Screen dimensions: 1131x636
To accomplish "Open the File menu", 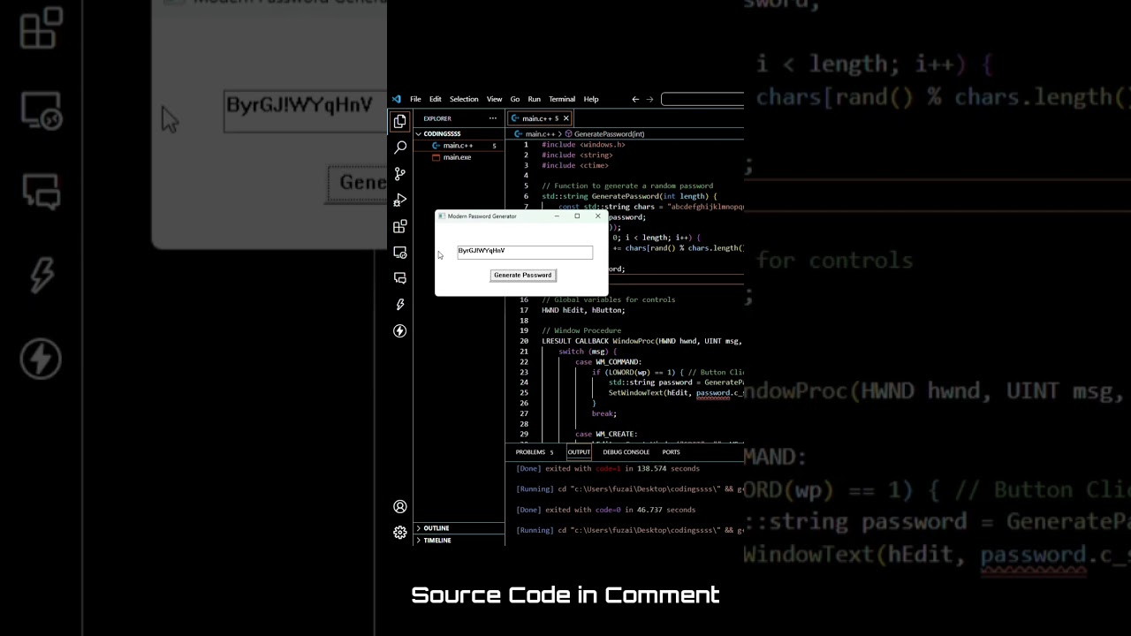I will 415,99.
